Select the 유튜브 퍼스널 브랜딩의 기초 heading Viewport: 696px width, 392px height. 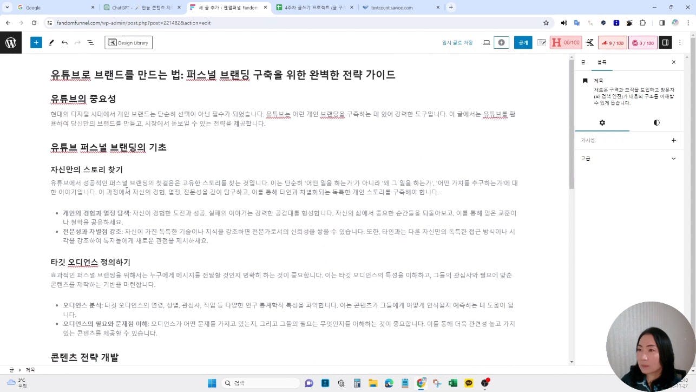point(108,147)
